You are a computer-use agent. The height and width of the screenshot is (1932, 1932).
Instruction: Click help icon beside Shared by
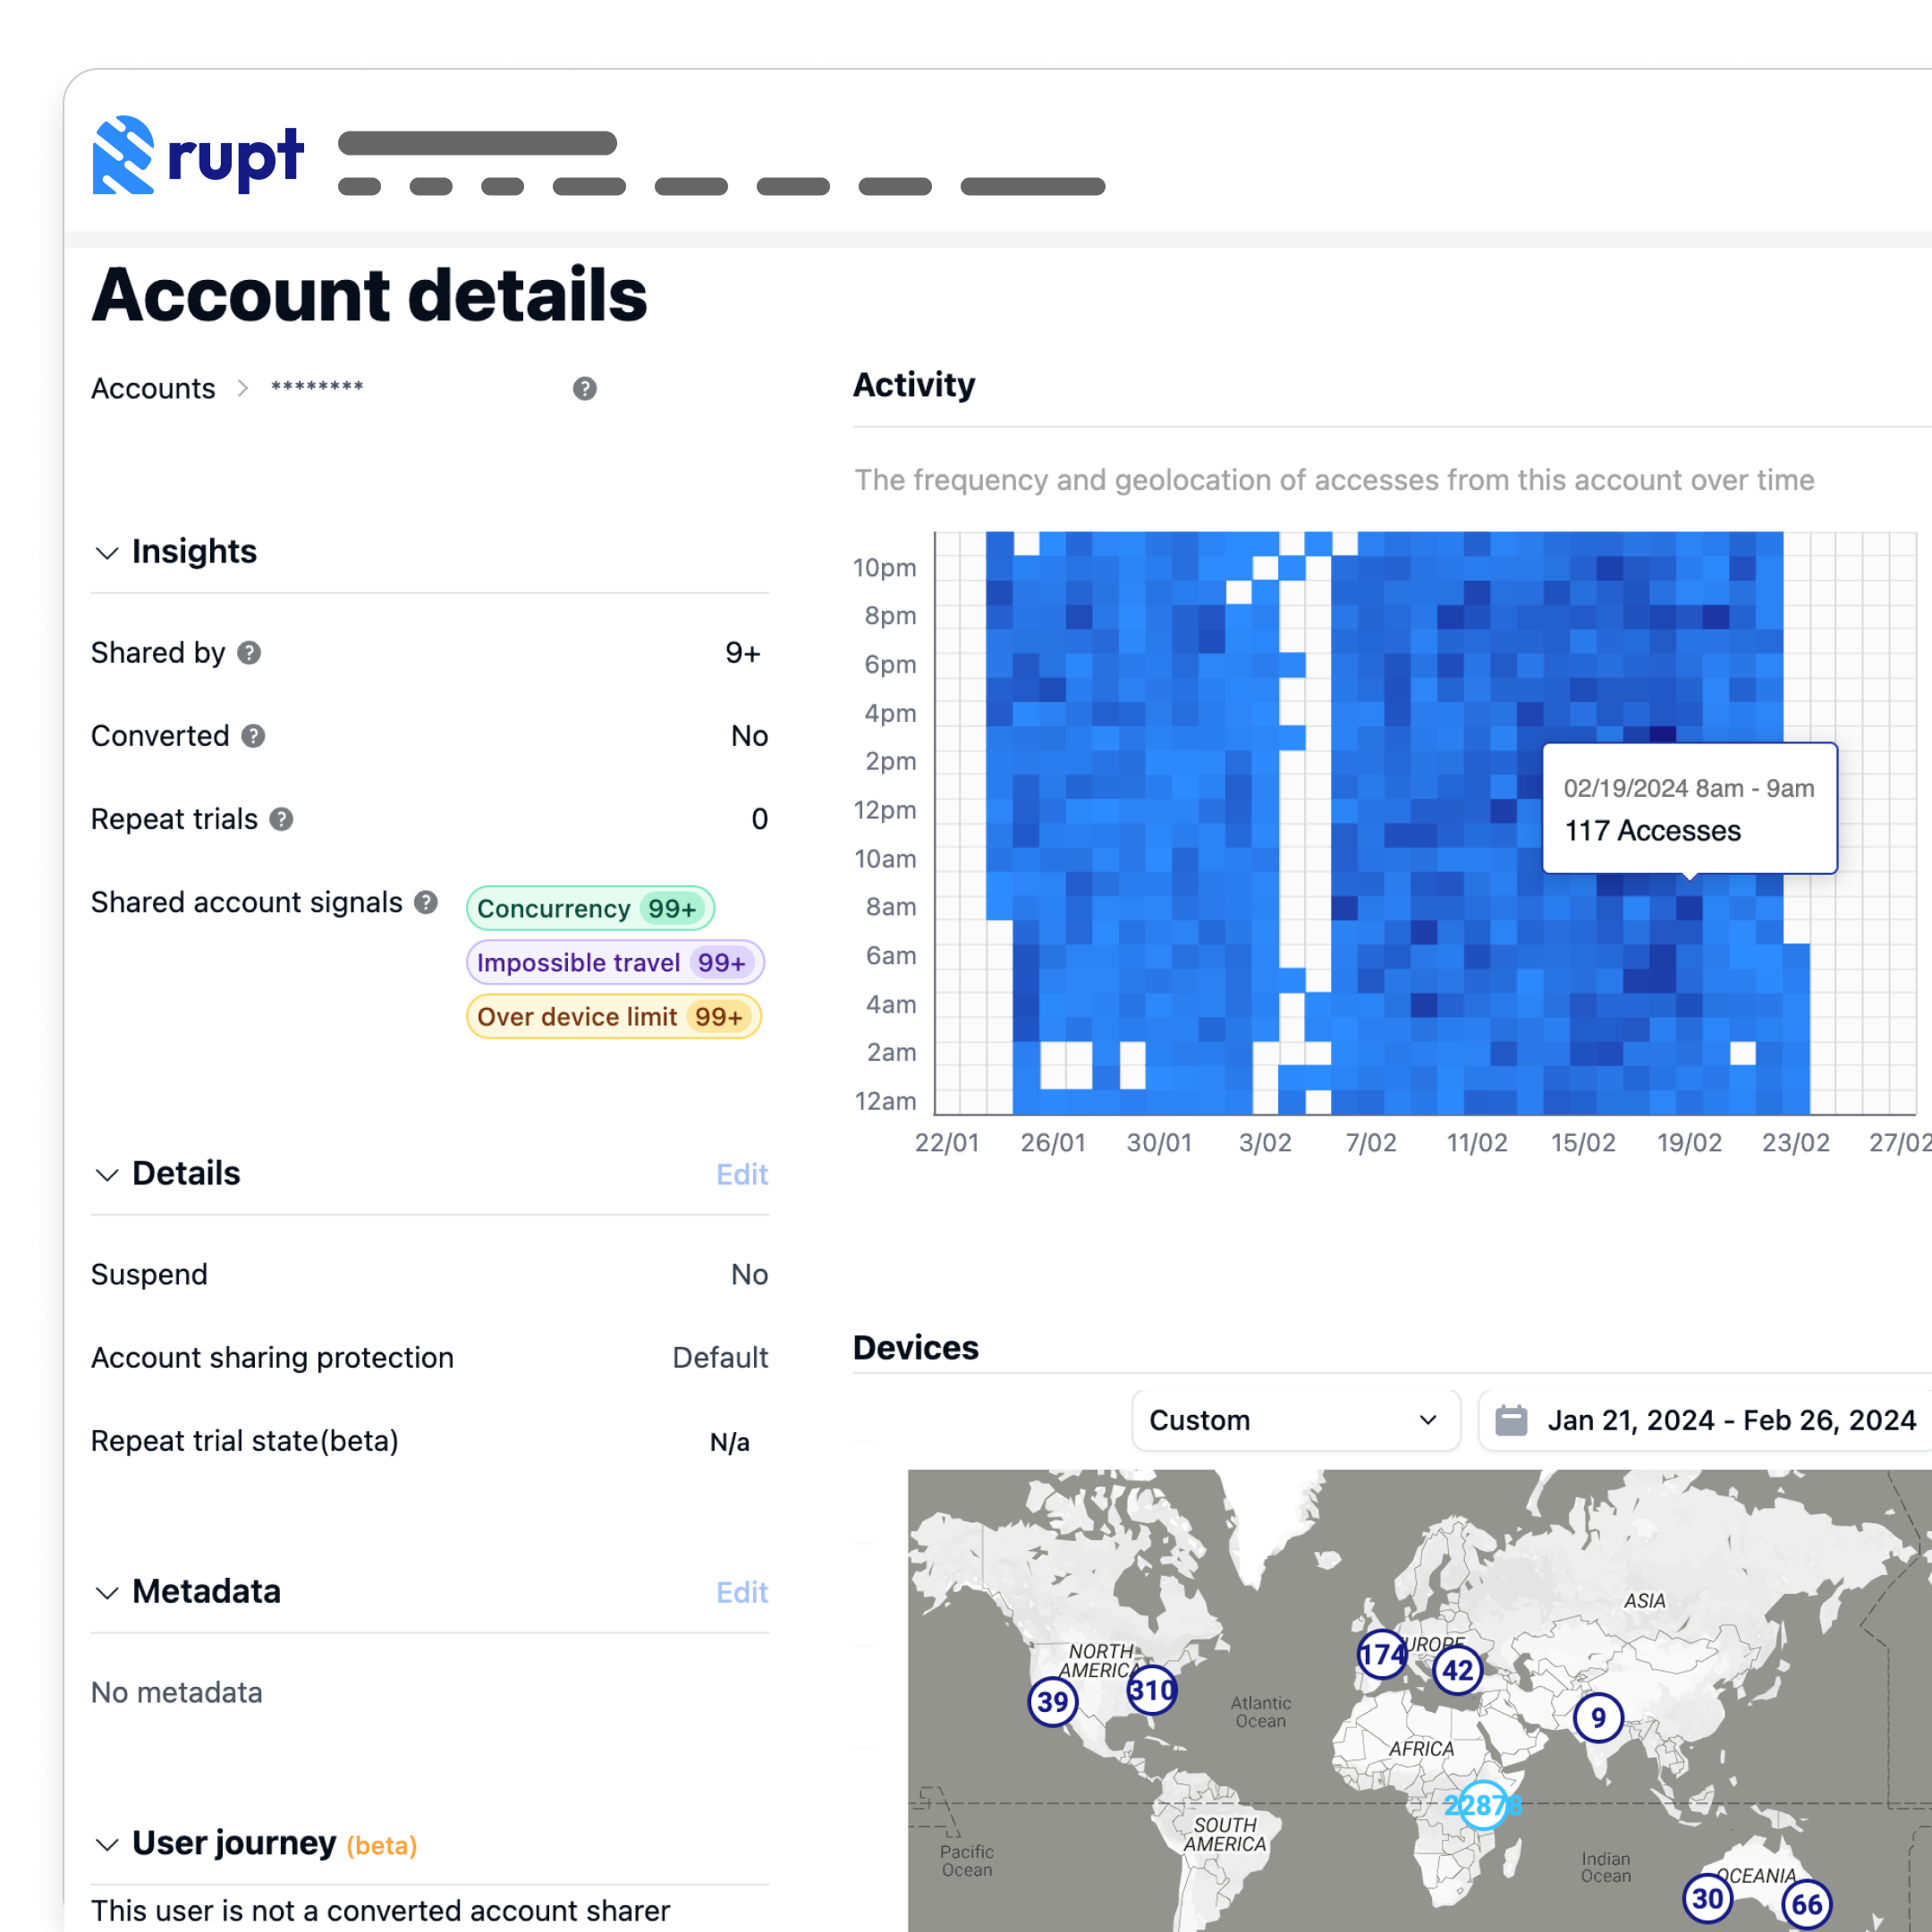[249, 653]
